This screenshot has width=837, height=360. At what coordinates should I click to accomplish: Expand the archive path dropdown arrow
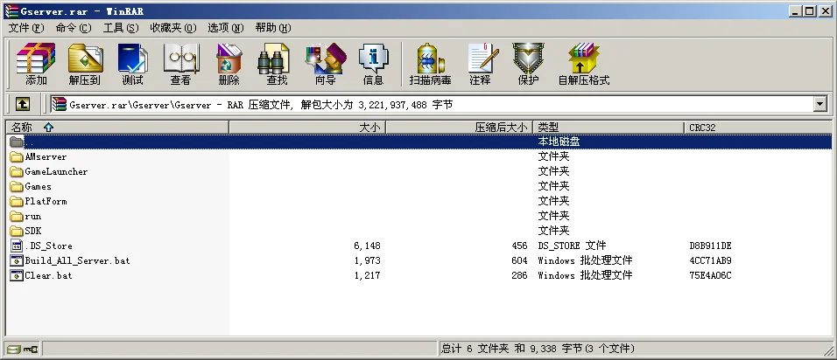click(819, 104)
